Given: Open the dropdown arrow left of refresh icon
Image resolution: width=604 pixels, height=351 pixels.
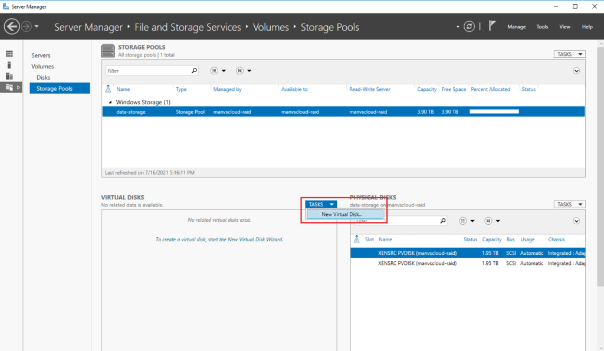Looking at the screenshot, I should pos(458,27).
